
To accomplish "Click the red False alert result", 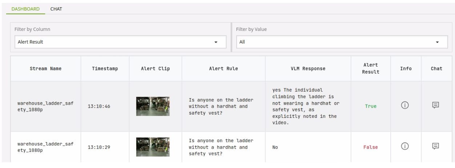I will tap(370, 147).
